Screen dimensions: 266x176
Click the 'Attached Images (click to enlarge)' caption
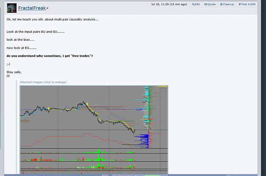(43, 82)
